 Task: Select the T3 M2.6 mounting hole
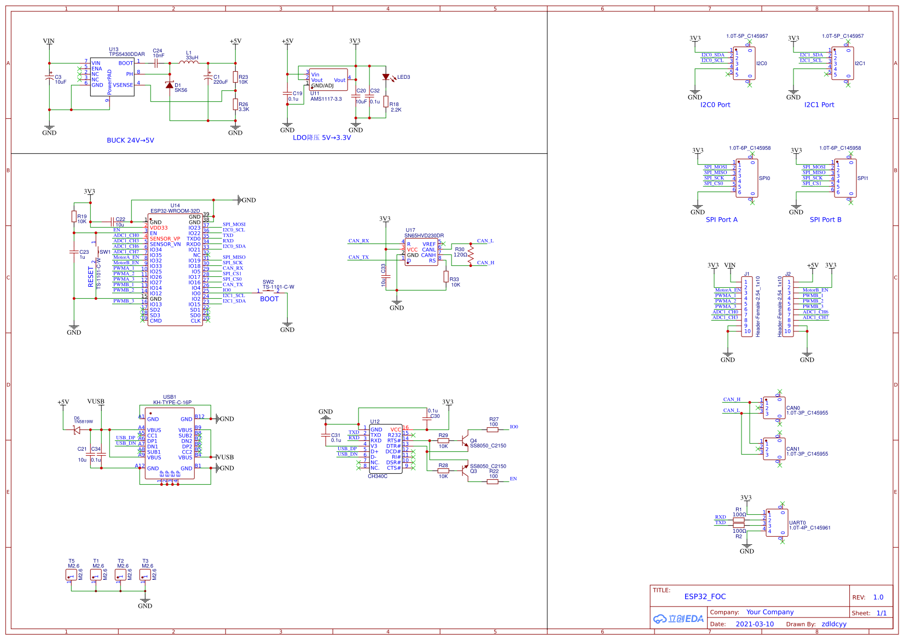pyautogui.click(x=145, y=575)
